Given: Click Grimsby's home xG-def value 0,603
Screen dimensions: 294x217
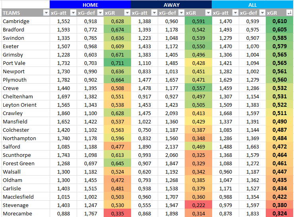Looking at the screenshot, I should [x=90, y=55].
